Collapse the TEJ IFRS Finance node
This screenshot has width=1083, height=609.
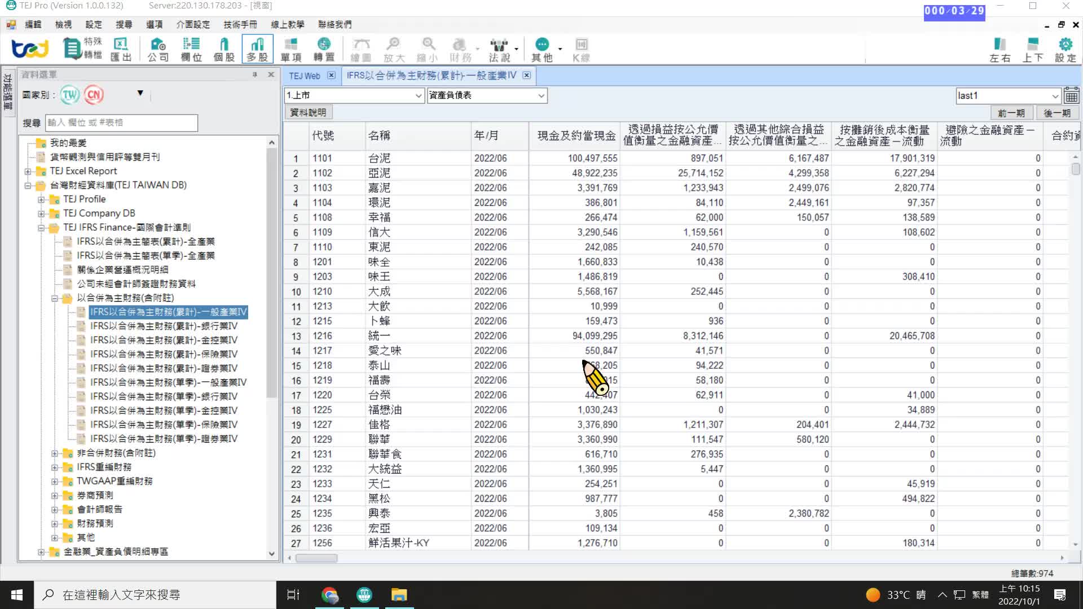coord(41,228)
